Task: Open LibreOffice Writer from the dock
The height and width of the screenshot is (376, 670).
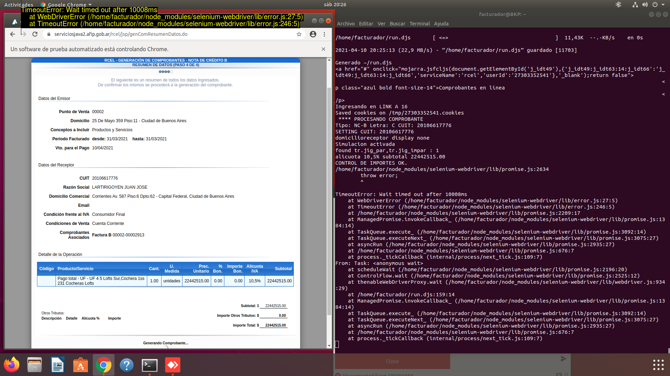Action: tap(58, 365)
